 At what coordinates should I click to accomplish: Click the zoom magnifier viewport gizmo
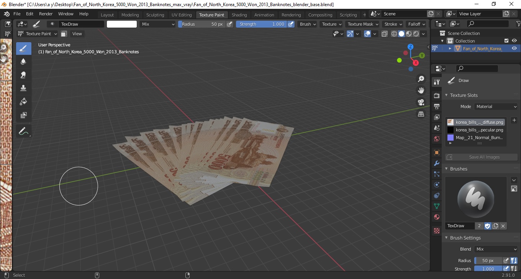[x=421, y=79]
